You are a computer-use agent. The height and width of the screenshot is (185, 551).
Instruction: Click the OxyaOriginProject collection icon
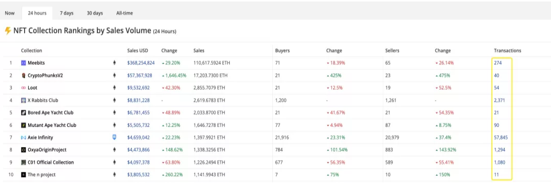pos(24,150)
